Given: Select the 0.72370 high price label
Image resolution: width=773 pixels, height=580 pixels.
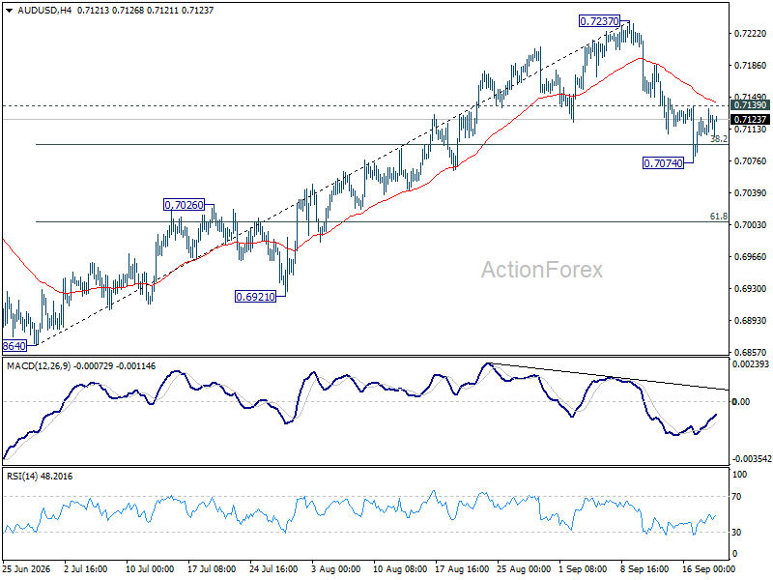Looking at the screenshot, I should pos(599,21).
